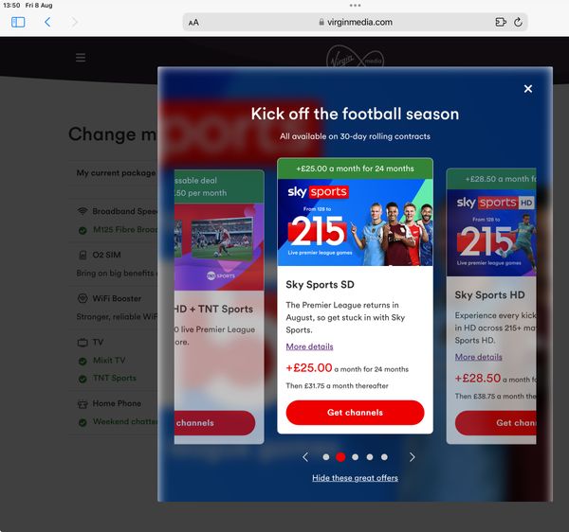Click Hide these great offers link
The image size is (569, 532).
355,478
